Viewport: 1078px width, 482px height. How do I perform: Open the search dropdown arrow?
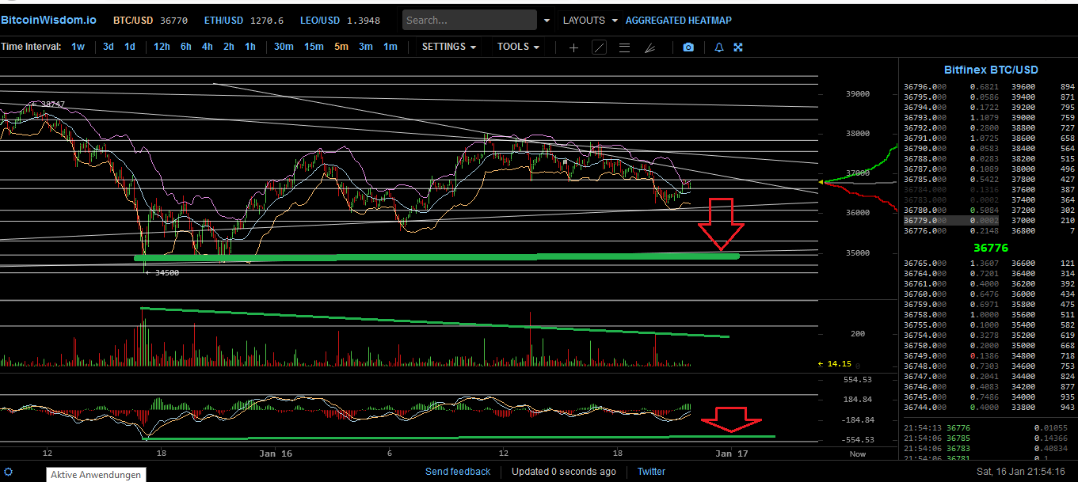pos(547,21)
